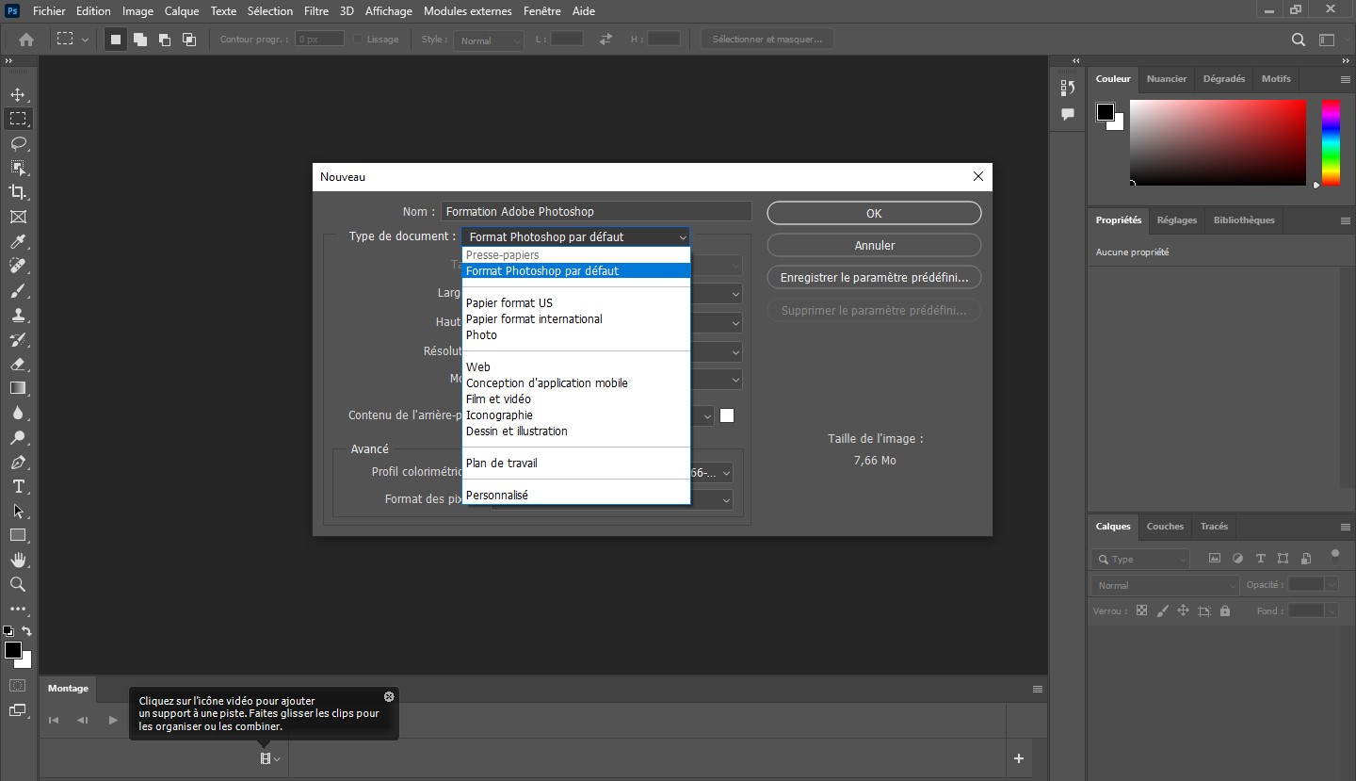Select the Eraser tool
Viewport: 1356px width, 781px height.
[x=18, y=364]
